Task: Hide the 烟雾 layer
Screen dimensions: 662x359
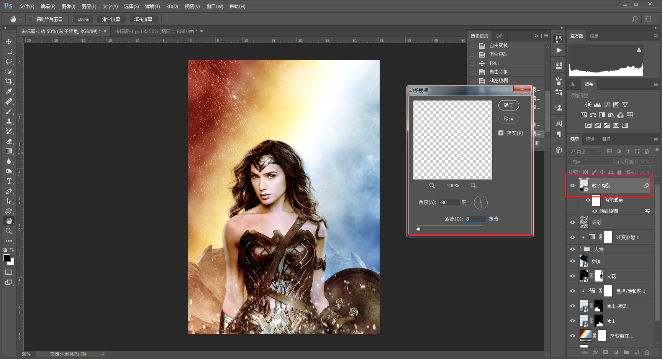Action: [x=572, y=261]
